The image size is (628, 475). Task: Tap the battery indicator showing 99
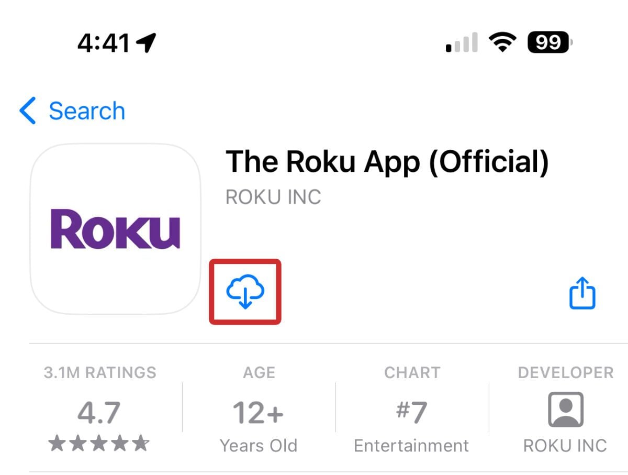point(549,42)
